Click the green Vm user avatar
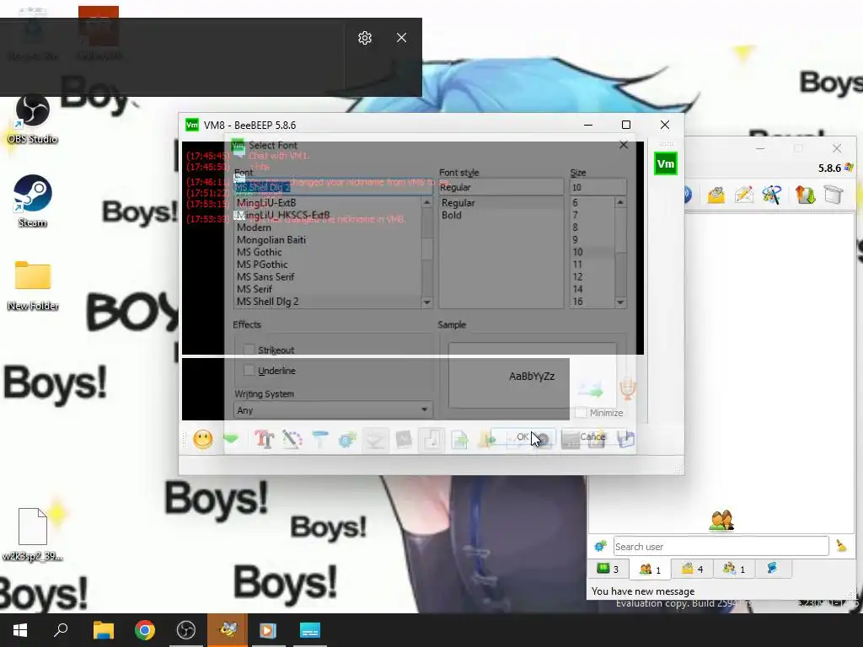This screenshot has height=647, width=863. (666, 164)
